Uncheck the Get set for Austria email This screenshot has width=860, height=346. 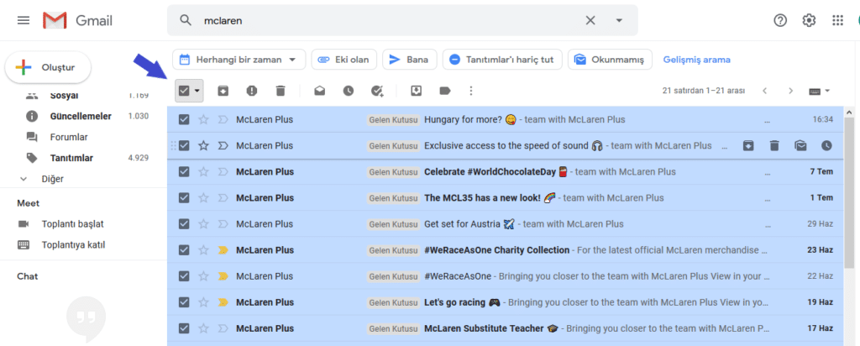coord(184,223)
